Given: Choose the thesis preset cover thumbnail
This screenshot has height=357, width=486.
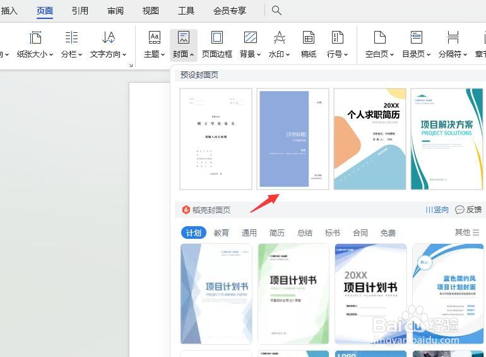Looking at the screenshot, I should [x=216, y=139].
